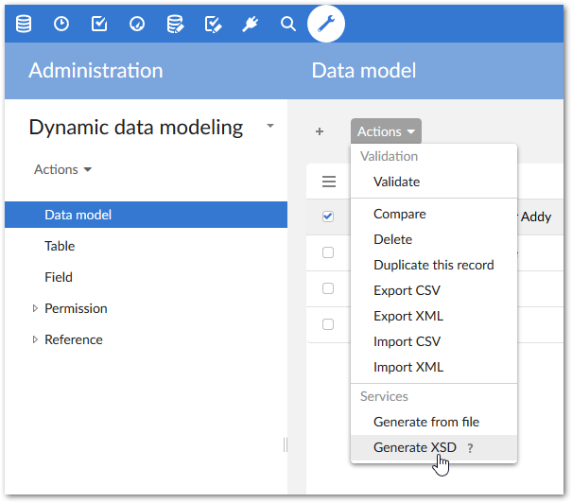The height and width of the screenshot is (503, 572).
Task: Tick the second row checkbox
Action: [x=328, y=252]
